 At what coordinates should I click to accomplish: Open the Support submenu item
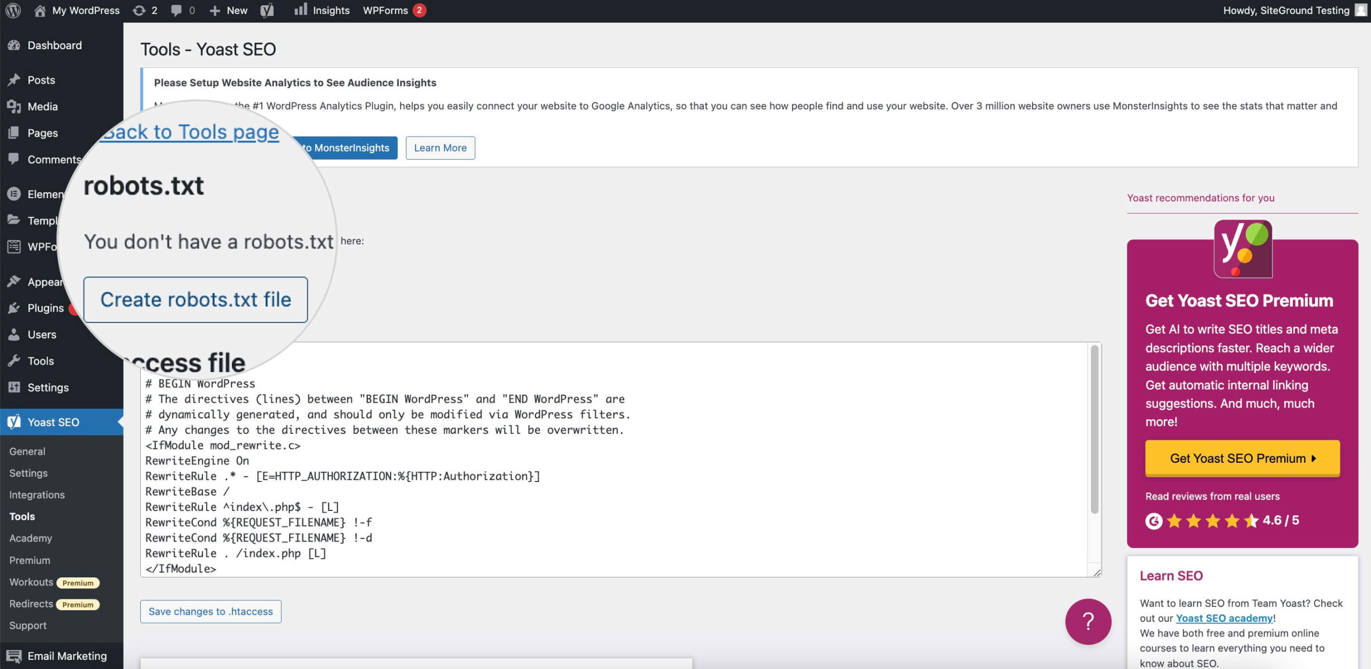(28, 625)
